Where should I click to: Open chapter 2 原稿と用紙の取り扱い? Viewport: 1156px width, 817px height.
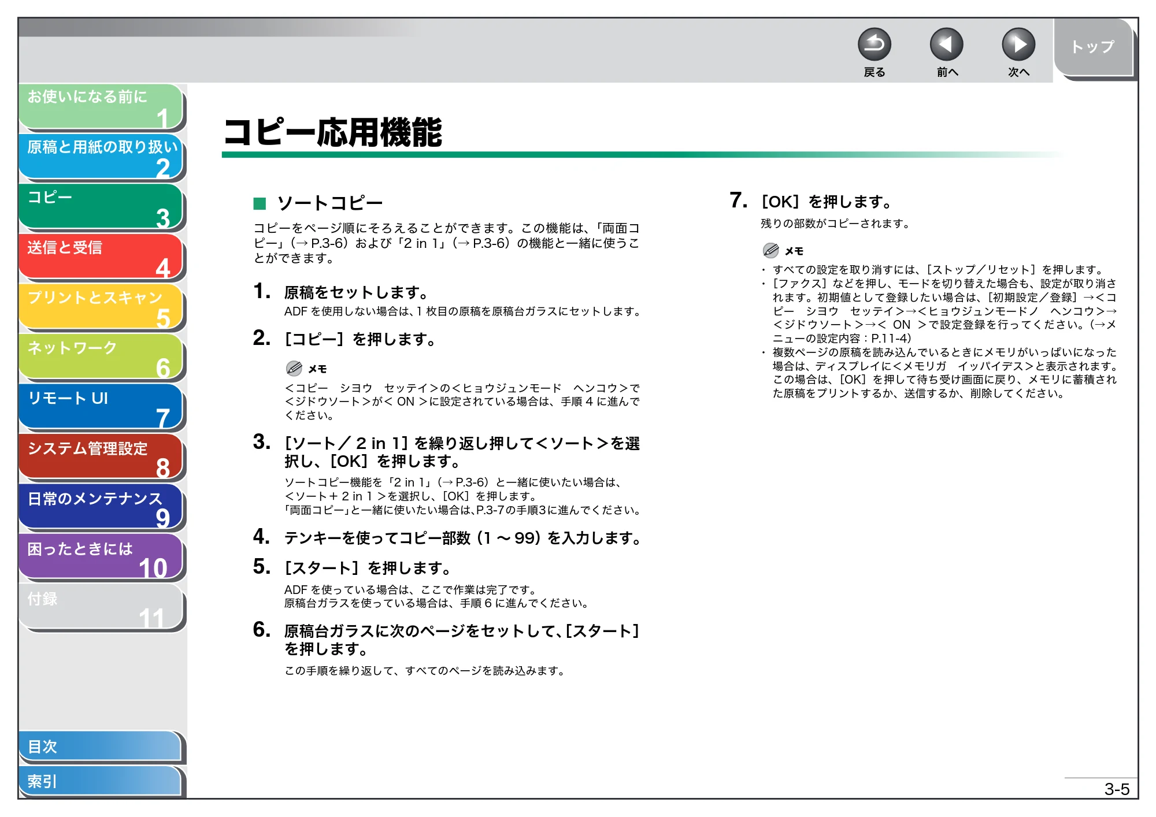(x=101, y=157)
